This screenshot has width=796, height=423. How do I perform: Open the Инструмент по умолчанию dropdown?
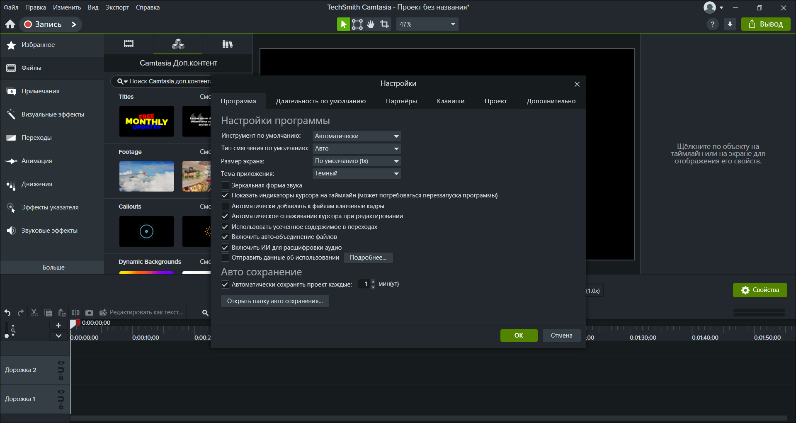[x=357, y=136]
